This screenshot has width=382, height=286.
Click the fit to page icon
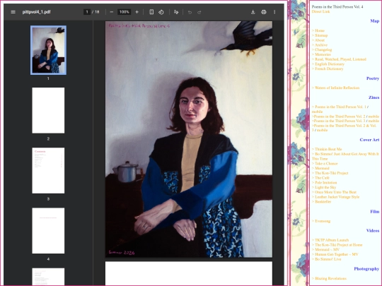(151, 12)
